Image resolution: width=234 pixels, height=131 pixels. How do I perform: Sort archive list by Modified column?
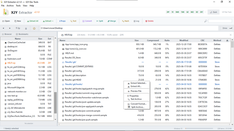[184, 41]
